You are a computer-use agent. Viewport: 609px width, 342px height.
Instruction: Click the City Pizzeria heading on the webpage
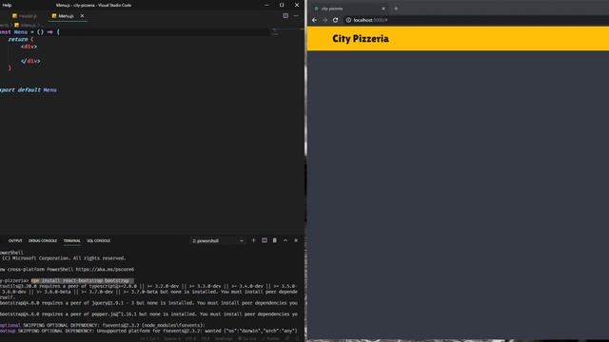[x=361, y=39]
